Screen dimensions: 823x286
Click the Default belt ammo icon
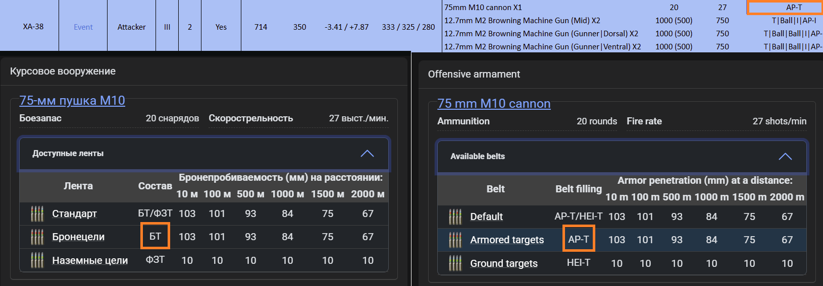pyautogui.click(x=455, y=217)
